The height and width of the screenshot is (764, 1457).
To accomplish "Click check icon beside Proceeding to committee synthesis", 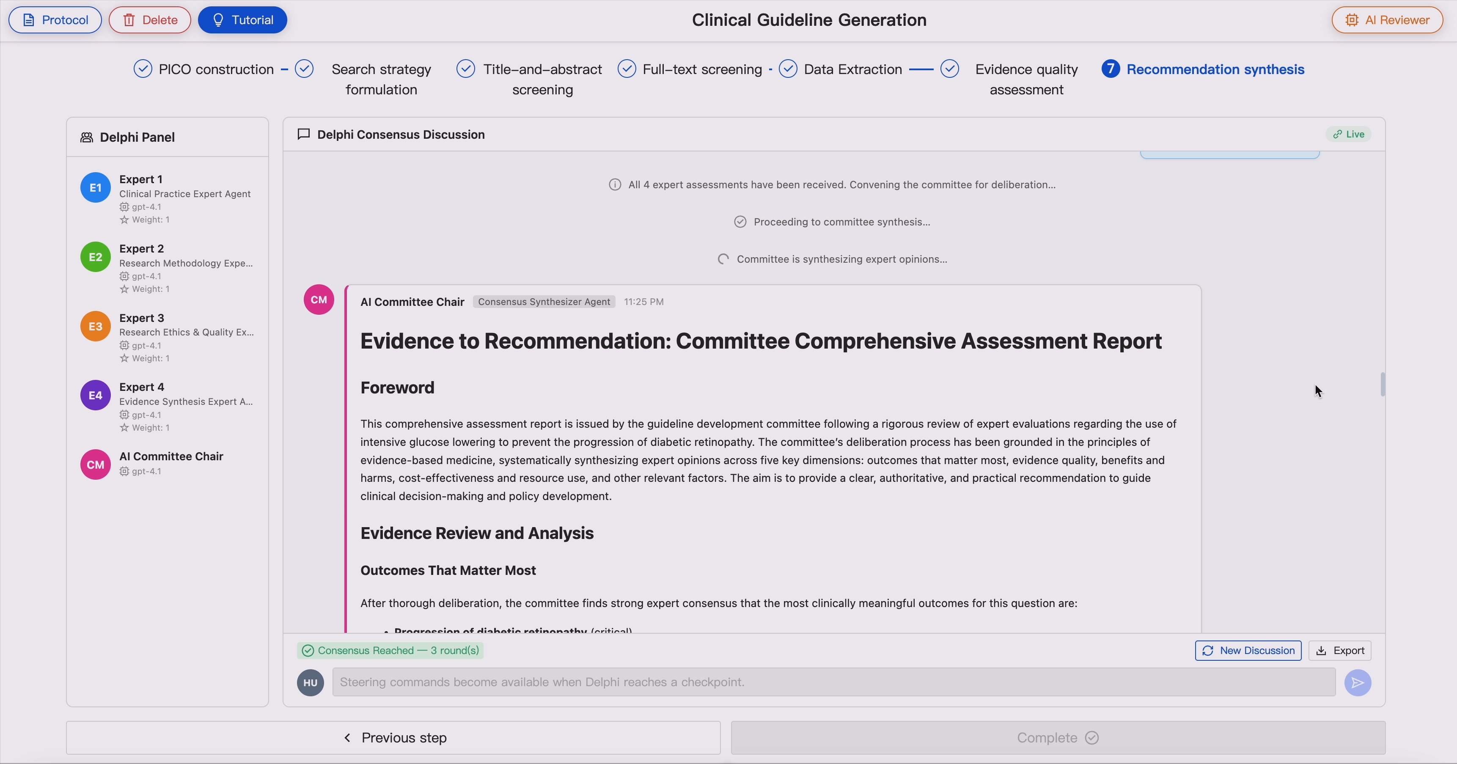I will [x=740, y=222].
